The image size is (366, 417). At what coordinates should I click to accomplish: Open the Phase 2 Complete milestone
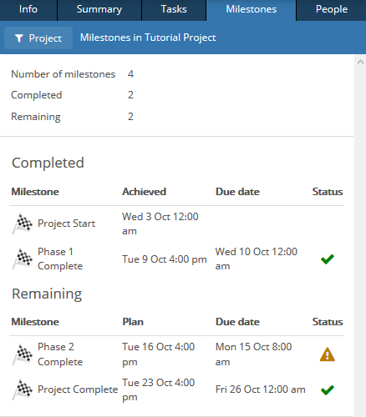[60, 354]
